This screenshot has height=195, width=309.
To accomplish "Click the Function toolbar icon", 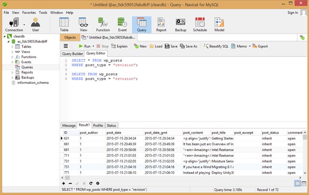I will pyautogui.click(x=103, y=24).
